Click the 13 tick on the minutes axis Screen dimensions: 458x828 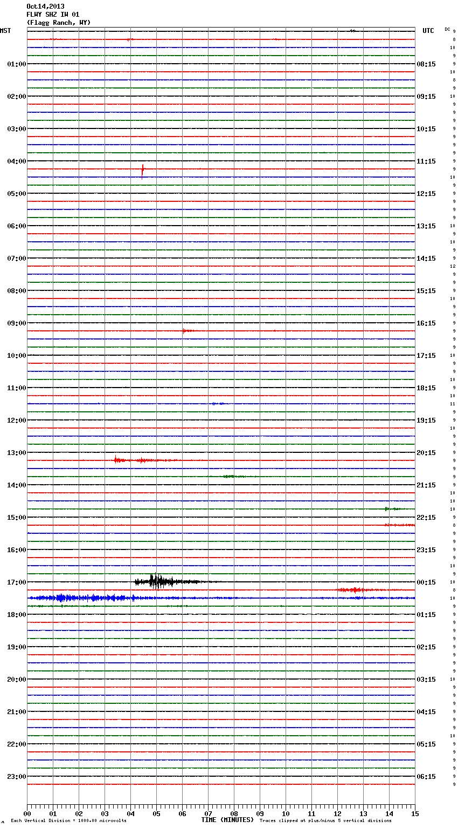(x=363, y=814)
